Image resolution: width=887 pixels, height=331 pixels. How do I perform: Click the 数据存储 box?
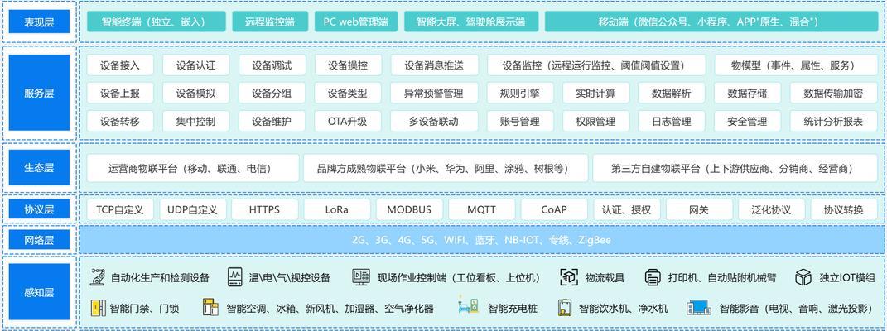coord(747,93)
